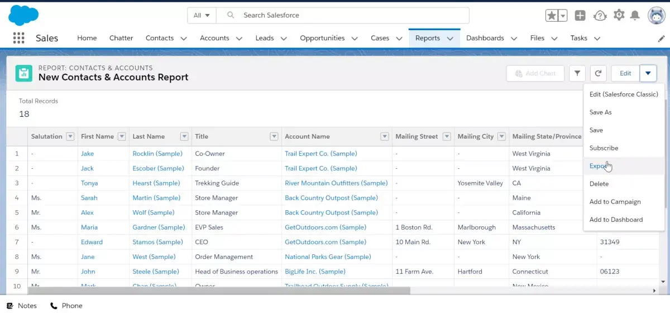Choose Export from the actions menu
This screenshot has height=313, width=670.
624,166
